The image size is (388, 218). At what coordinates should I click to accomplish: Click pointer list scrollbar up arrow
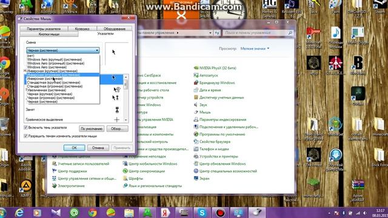[125, 77]
